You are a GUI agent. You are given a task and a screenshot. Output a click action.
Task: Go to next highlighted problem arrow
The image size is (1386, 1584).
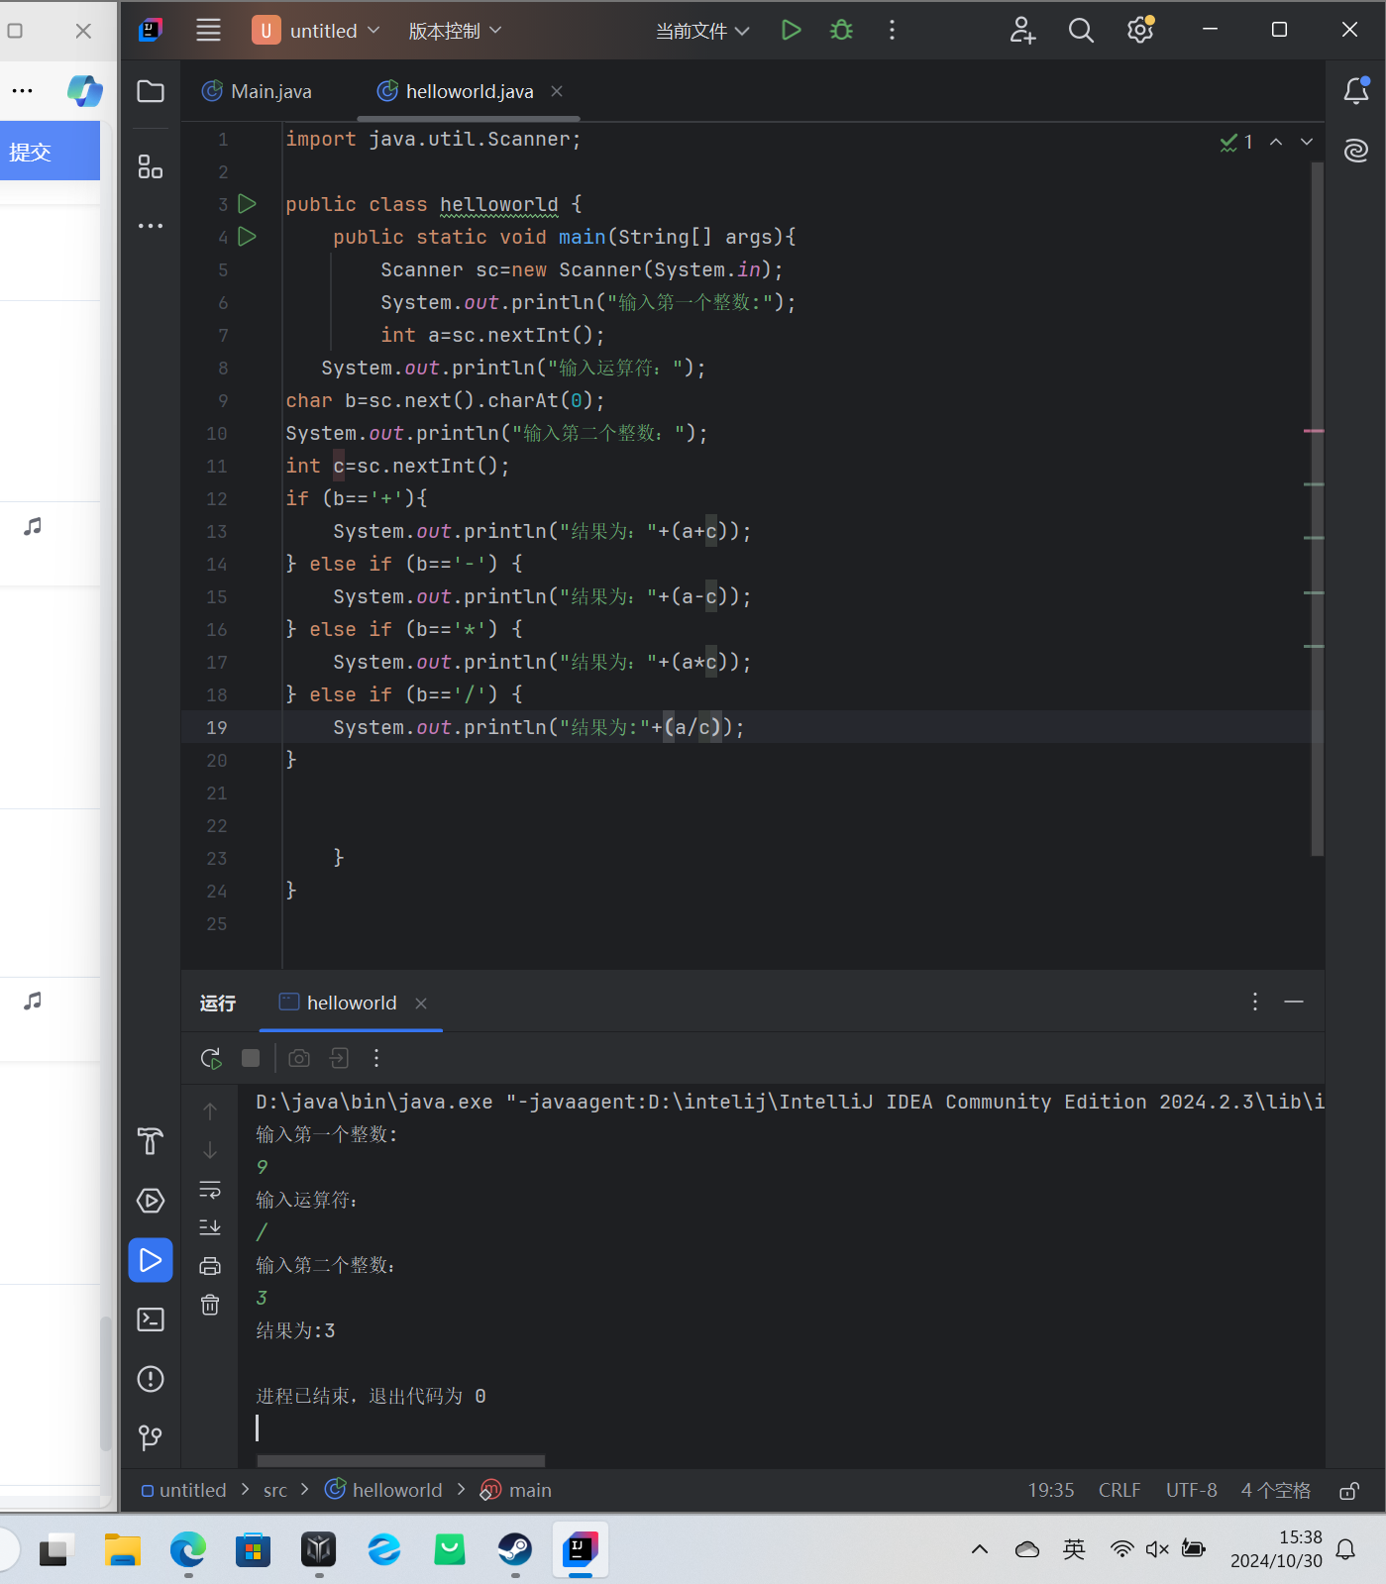(x=1307, y=142)
